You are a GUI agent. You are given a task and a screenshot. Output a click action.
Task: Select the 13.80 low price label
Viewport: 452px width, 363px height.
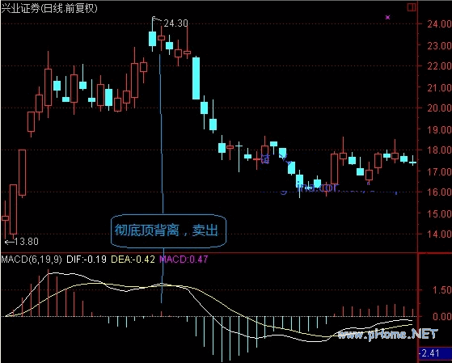(26, 242)
